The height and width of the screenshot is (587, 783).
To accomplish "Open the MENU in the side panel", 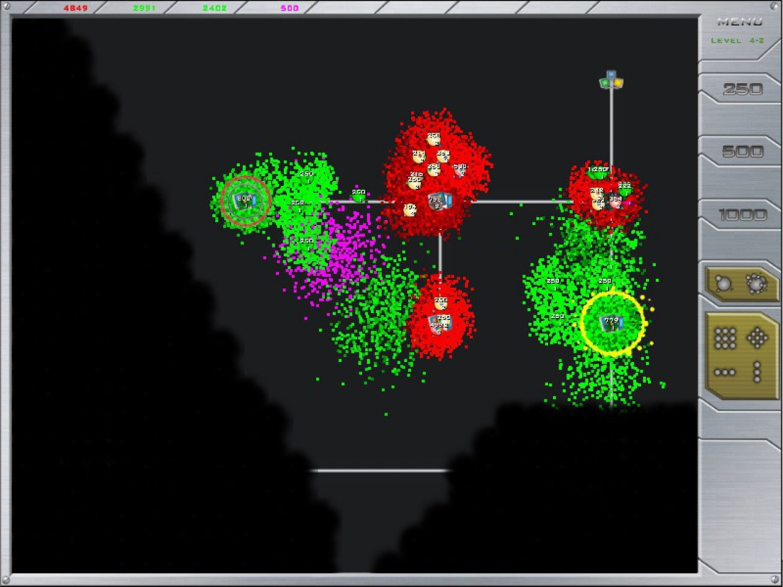I will (740, 22).
